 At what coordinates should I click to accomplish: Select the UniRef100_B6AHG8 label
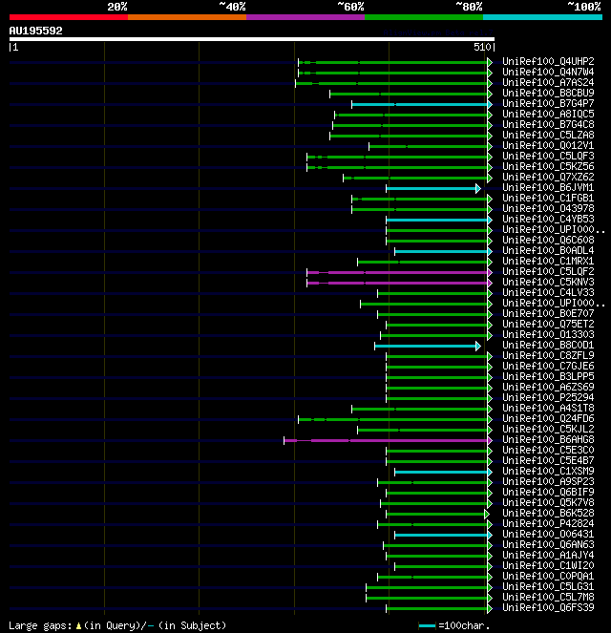pos(548,439)
